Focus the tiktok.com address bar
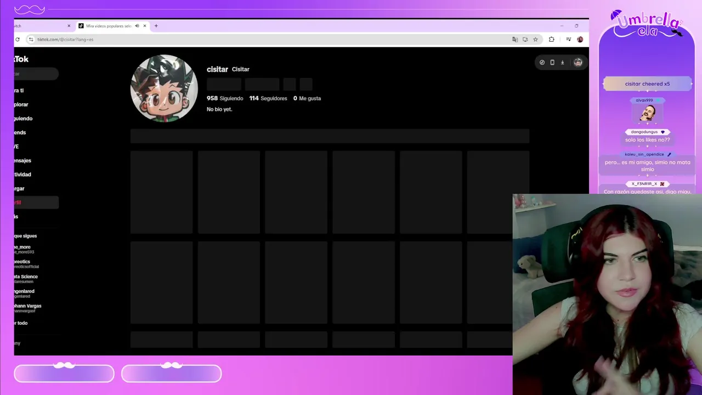This screenshot has height=395, width=702. [269, 39]
